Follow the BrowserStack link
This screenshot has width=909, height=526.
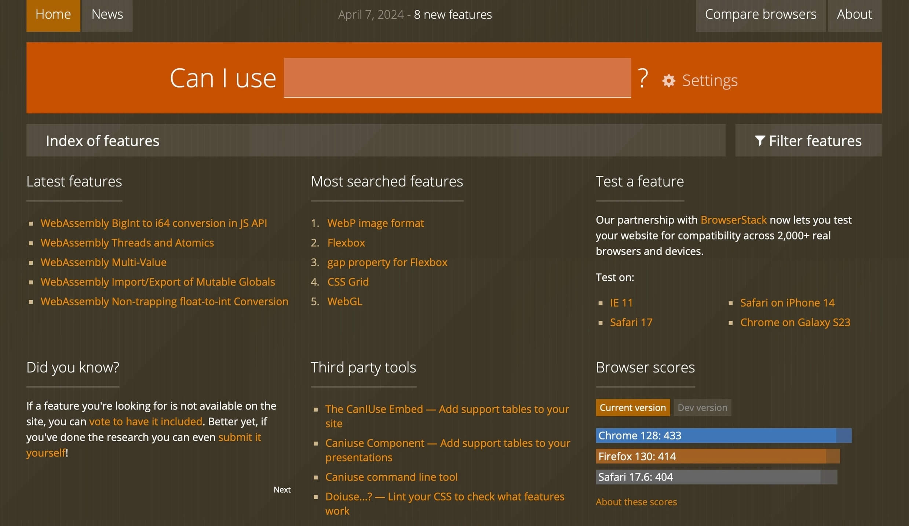(733, 220)
